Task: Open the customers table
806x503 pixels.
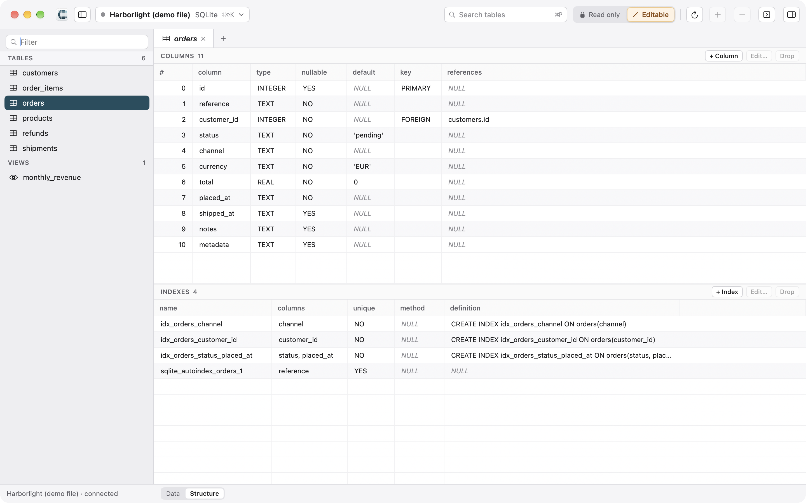Action: [x=77, y=73]
